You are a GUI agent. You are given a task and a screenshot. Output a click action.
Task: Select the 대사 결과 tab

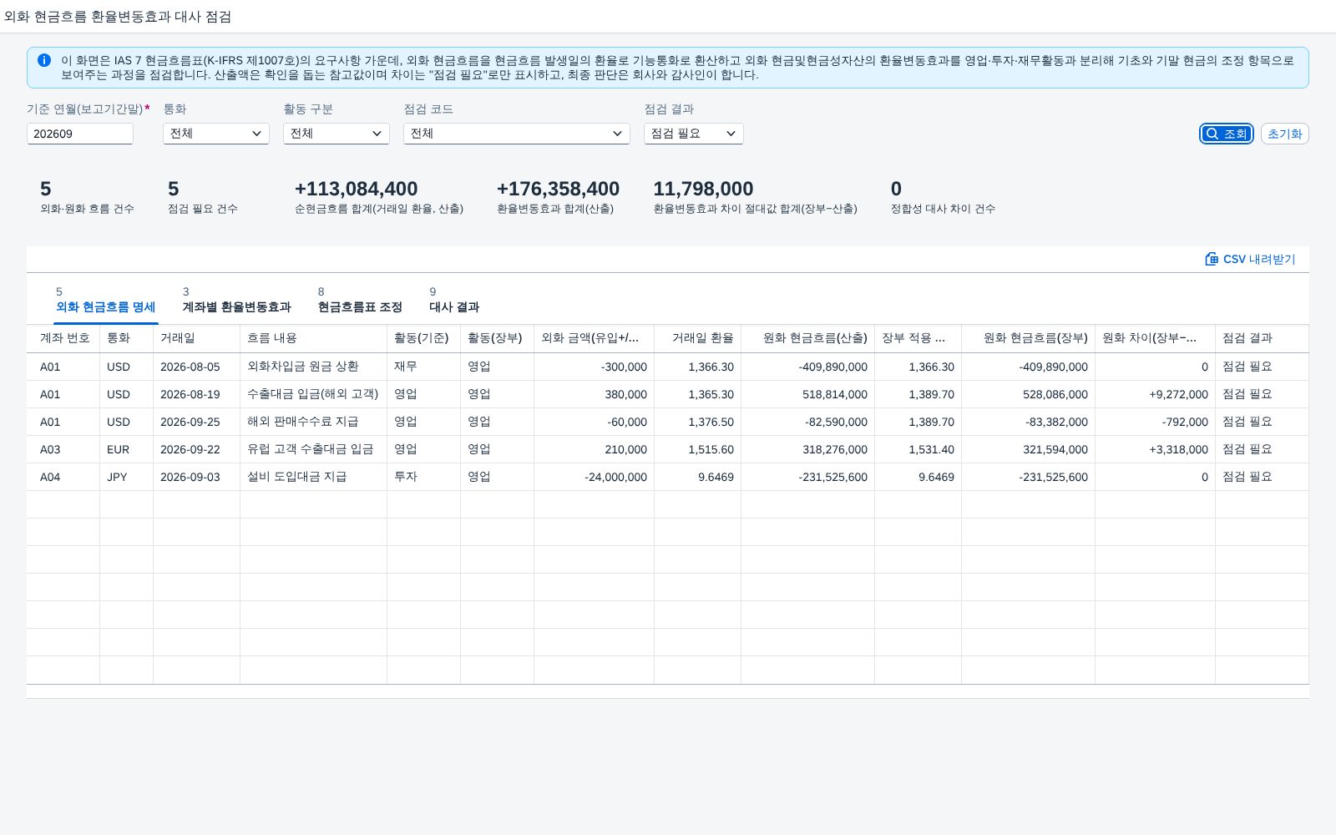click(x=454, y=300)
